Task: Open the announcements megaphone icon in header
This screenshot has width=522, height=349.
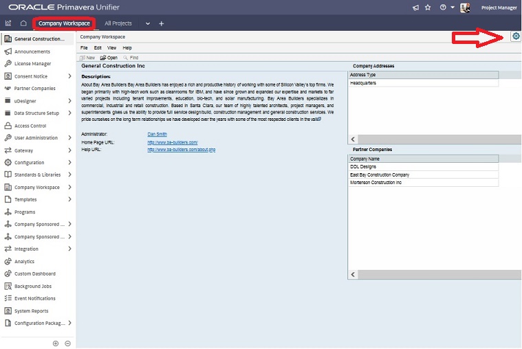Action: (x=415, y=8)
